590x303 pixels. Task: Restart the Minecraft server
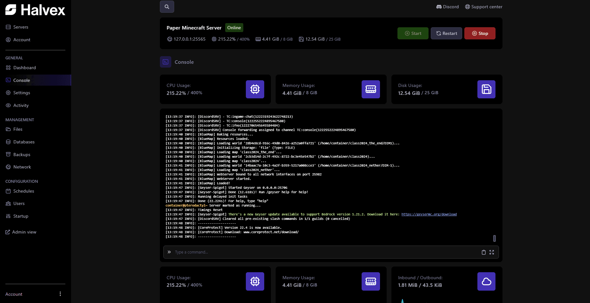click(x=446, y=33)
